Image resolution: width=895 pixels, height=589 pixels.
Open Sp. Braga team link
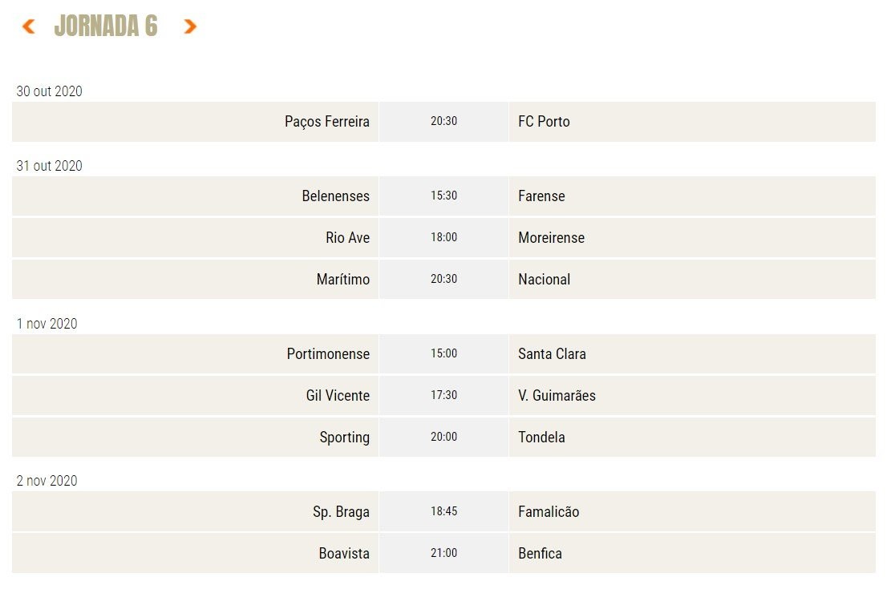(x=341, y=512)
